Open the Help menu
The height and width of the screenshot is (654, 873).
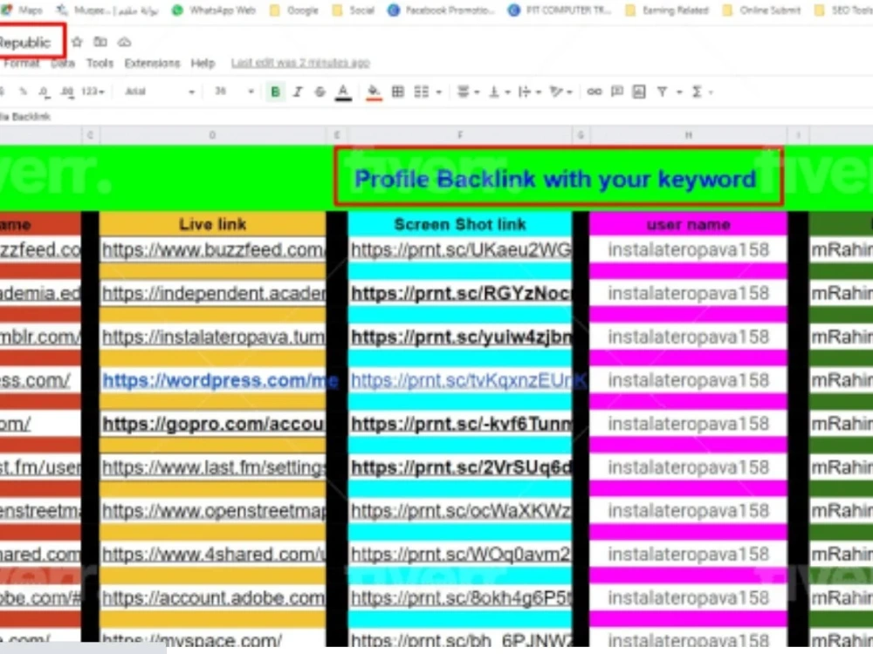pos(203,63)
